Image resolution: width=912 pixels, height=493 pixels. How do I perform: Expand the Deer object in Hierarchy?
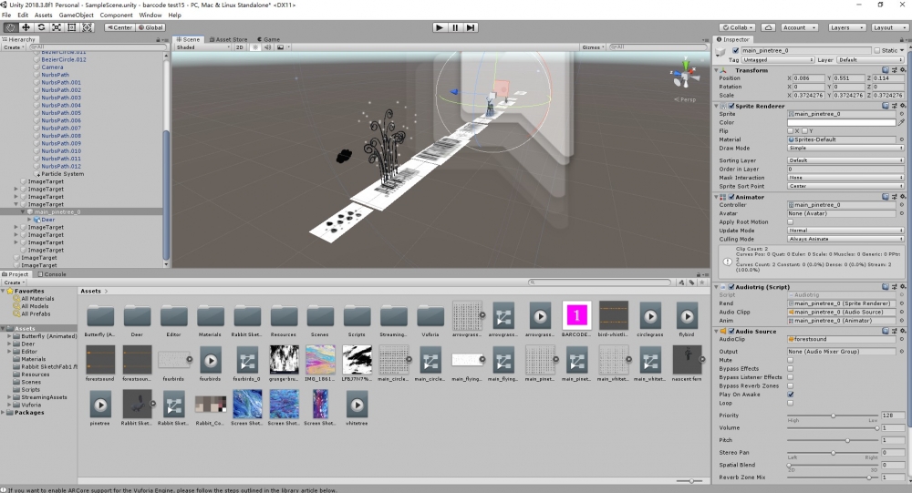point(30,220)
